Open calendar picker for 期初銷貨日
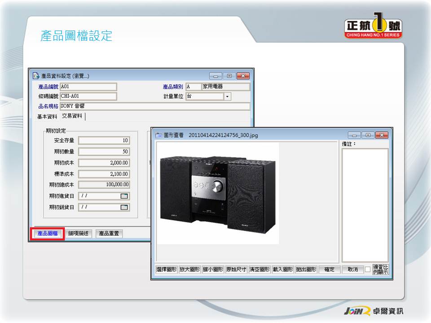Viewport: 431px width, 323px height. (x=124, y=207)
